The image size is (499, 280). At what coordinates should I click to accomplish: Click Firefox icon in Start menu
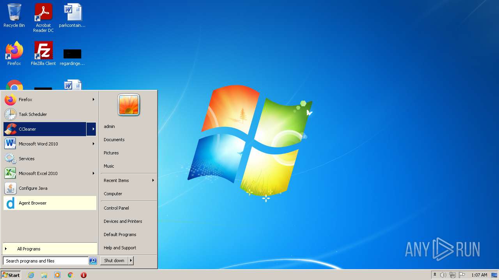point(11,100)
